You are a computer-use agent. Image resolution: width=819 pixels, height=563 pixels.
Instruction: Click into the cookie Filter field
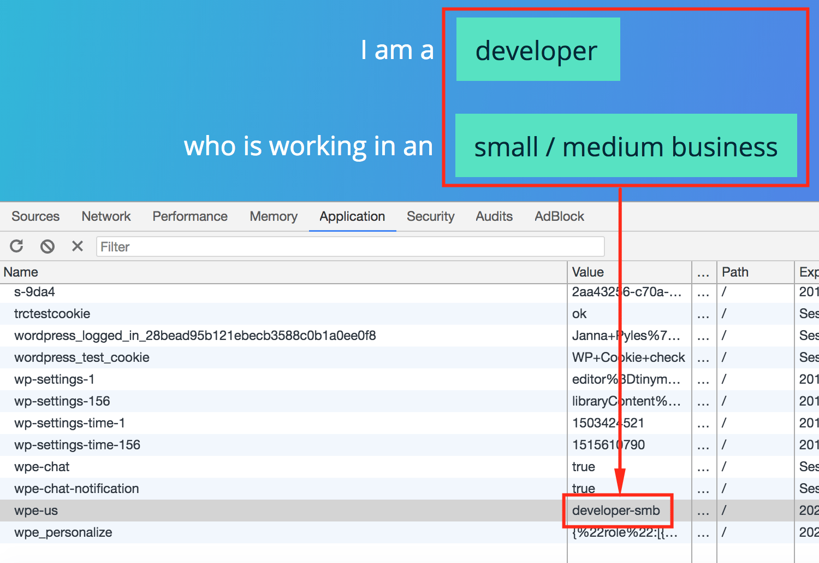pyautogui.click(x=349, y=247)
